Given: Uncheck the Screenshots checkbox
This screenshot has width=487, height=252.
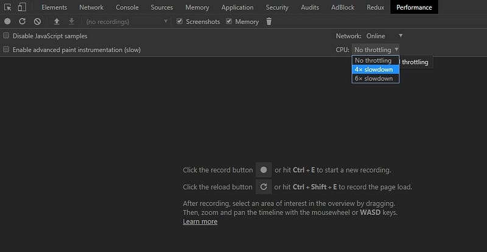Looking at the screenshot, I should click(180, 22).
